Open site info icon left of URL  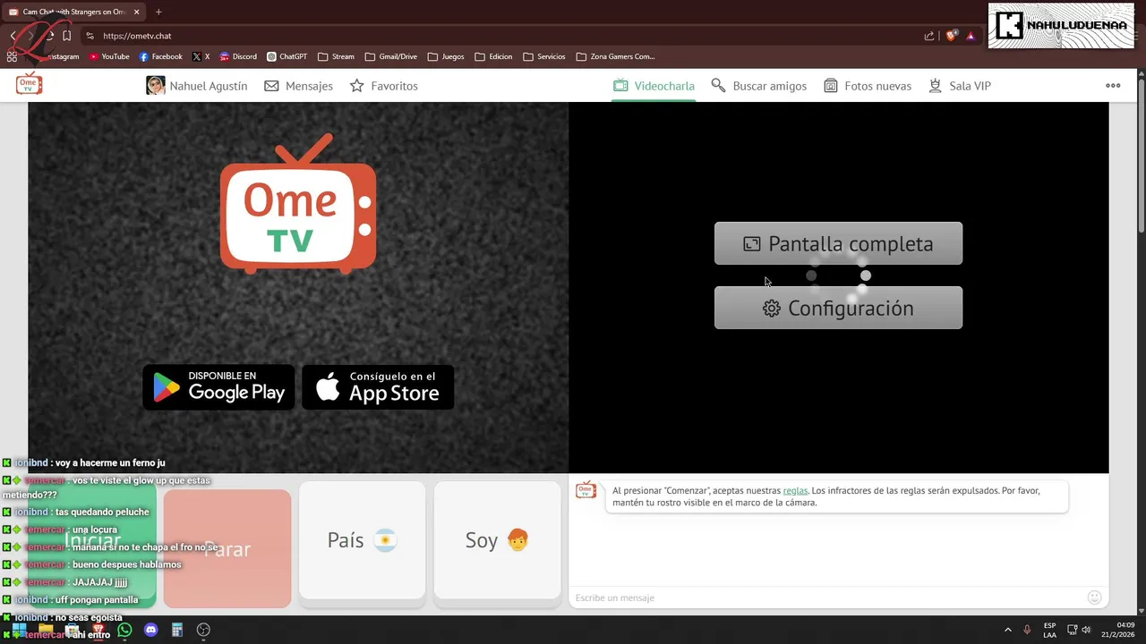pos(90,36)
